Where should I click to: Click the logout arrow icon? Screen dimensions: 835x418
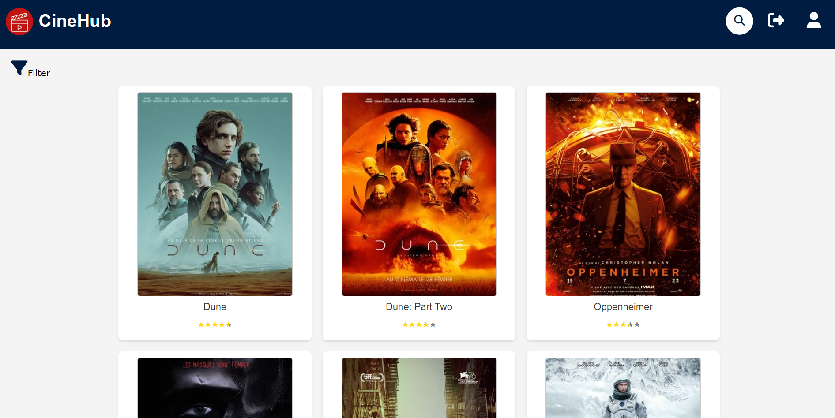coord(776,20)
